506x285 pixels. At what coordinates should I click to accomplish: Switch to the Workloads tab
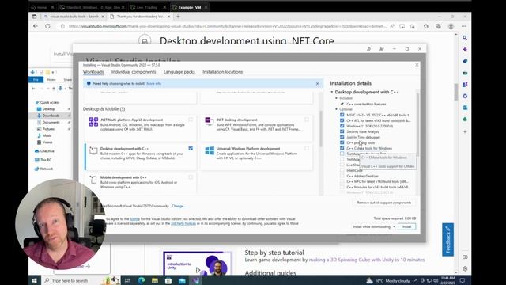point(93,72)
